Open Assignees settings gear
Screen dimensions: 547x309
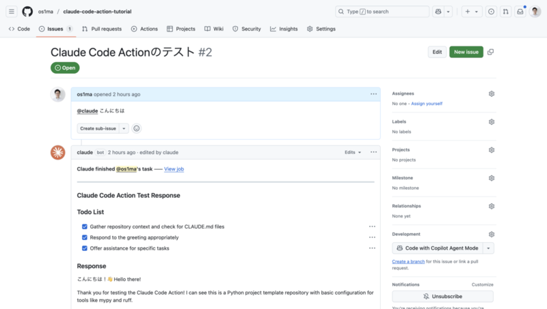[492, 93]
